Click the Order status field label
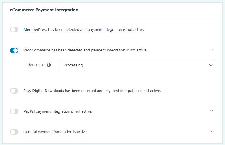The width and height of the screenshot is (225, 145). [x=34, y=65]
